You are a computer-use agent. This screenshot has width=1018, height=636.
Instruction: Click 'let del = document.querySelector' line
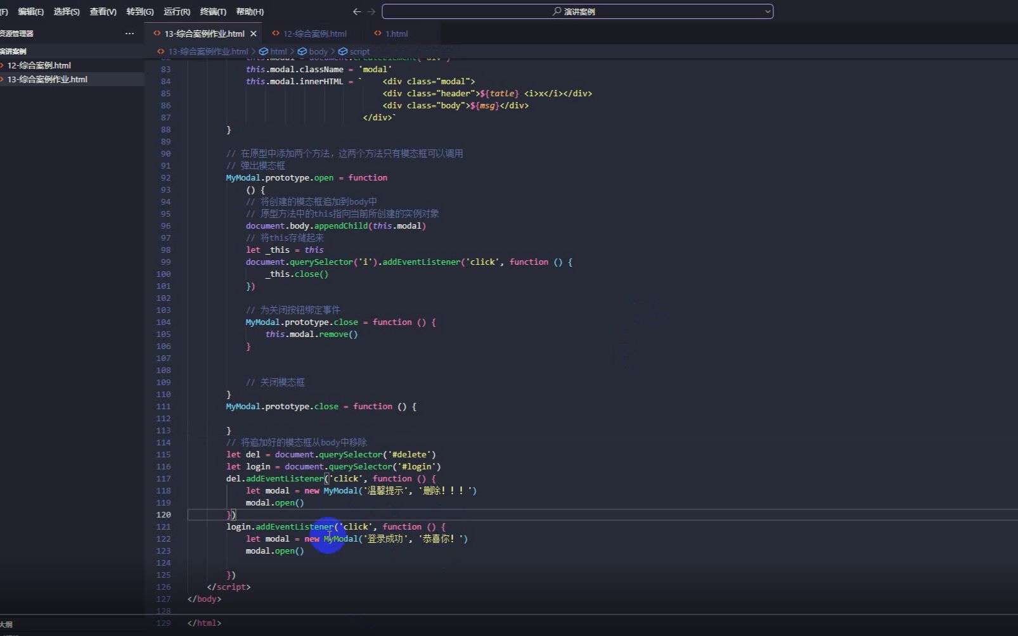click(x=331, y=454)
